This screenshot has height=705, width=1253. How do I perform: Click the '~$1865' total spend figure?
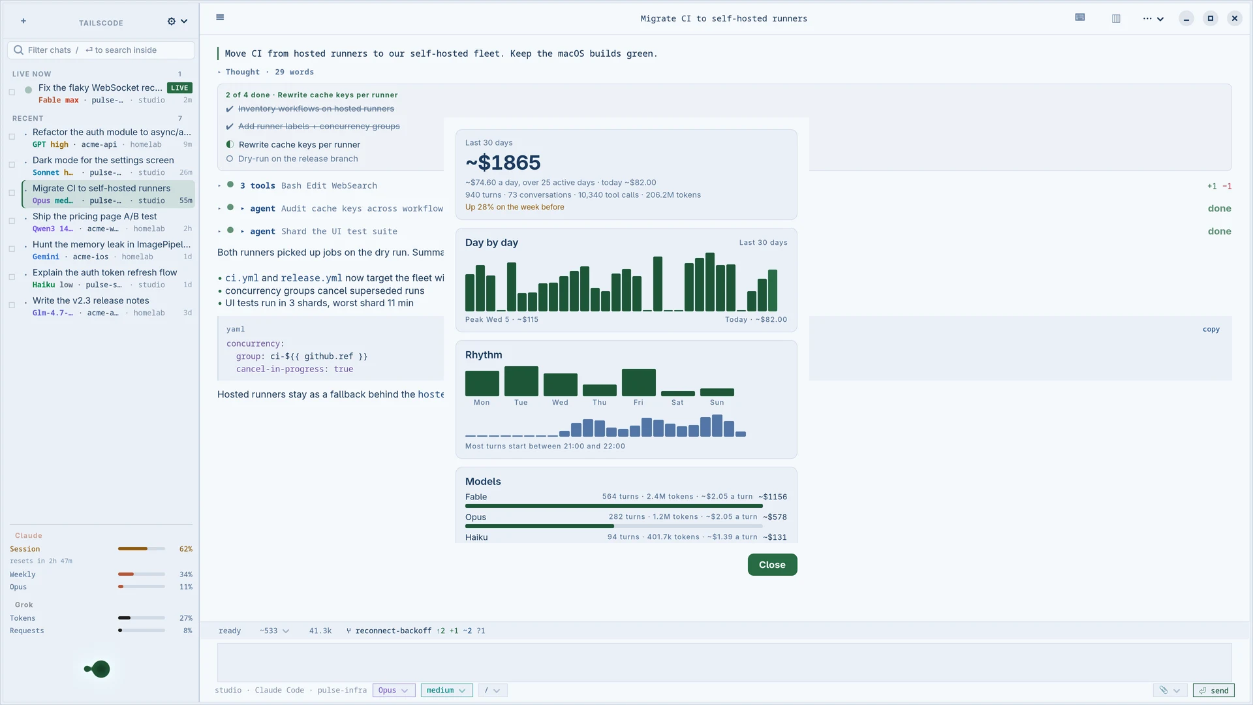point(503,163)
